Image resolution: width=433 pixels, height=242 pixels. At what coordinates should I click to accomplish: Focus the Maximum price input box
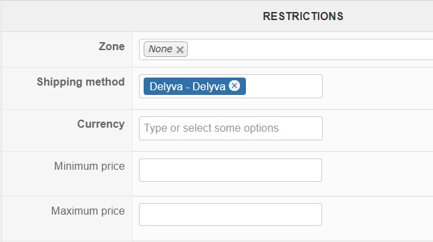point(231,215)
